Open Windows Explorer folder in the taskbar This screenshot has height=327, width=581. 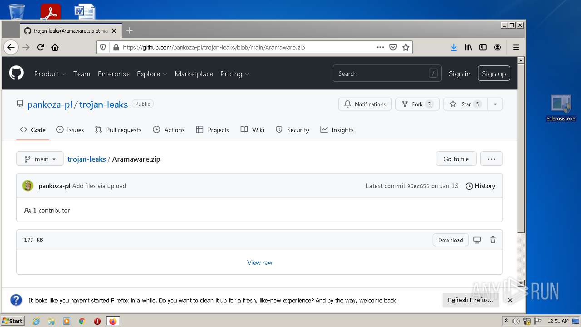coord(51,321)
